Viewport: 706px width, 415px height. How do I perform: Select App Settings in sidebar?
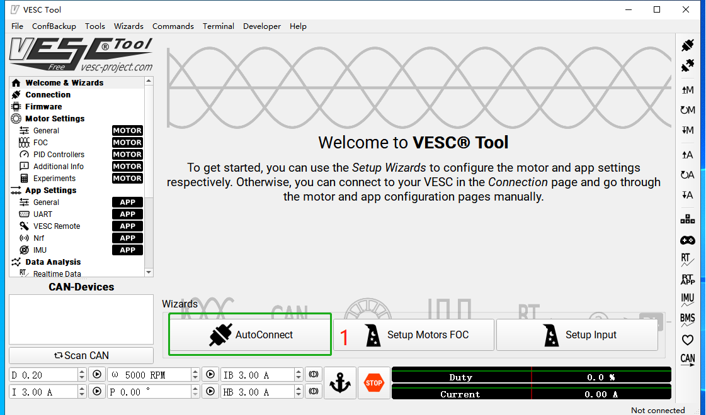coord(77,190)
